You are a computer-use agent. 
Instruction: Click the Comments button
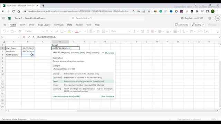click(181, 25)
